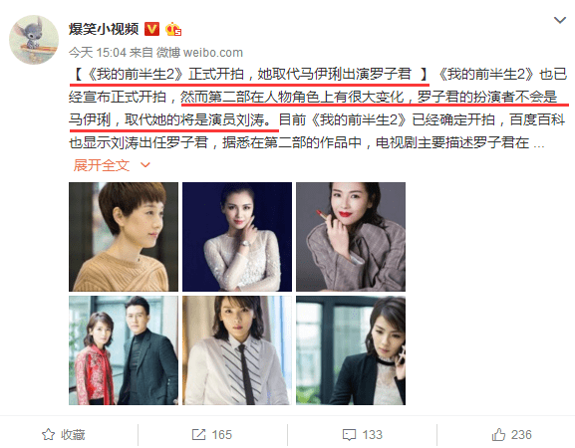Click the thumbs-up like icon

(x=498, y=434)
